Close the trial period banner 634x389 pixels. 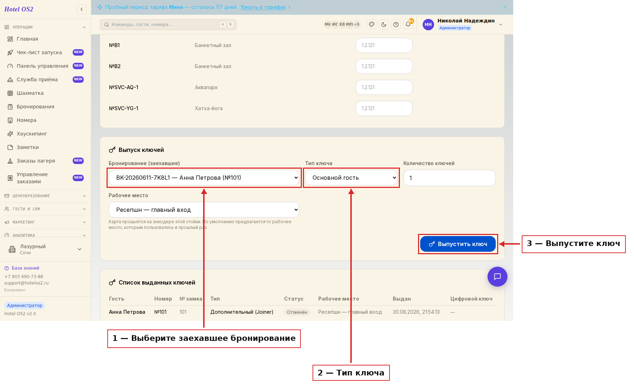pyautogui.click(x=505, y=7)
